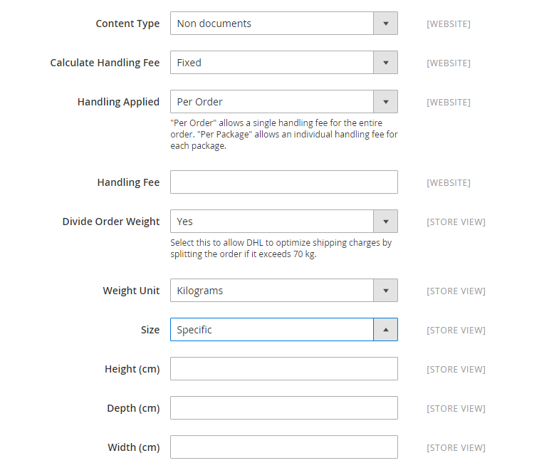Open the Divide Order Weight arrow
549x473 pixels.
(x=385, y=222)
